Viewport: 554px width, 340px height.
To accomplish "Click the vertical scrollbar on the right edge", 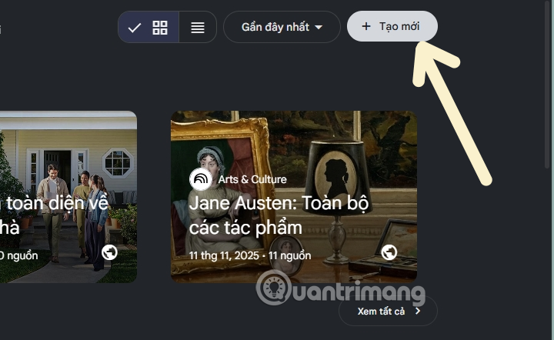I will tap(548, 82).
